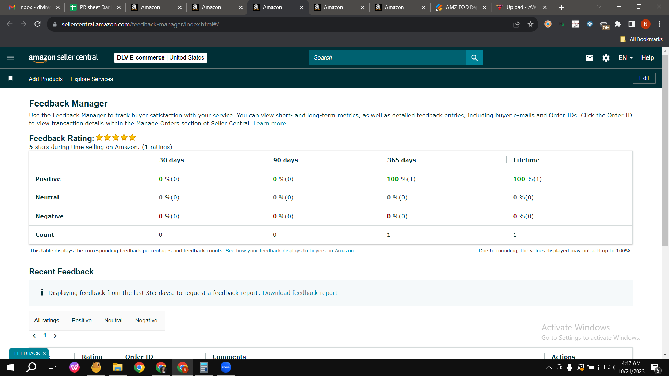
Task: Close the FEEDBACK tag with its X
Action: [x=44, y=353]
